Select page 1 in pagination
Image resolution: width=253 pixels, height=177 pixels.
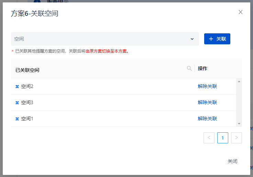point(223,138)
